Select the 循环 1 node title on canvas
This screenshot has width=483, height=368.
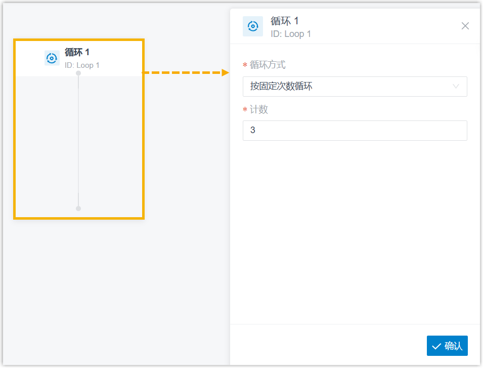[x=77, y=52]
